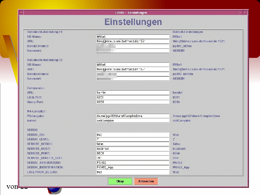Click the DB-Name field of Datenbank-Anbindung #2
Image resolution: width=260 pixels, height=195 pixels.
coord(133,65)
